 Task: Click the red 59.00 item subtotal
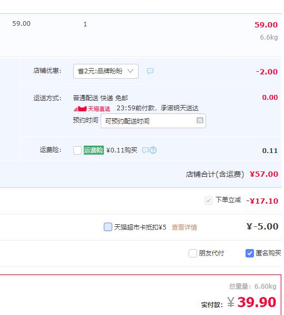coord(266,25)
